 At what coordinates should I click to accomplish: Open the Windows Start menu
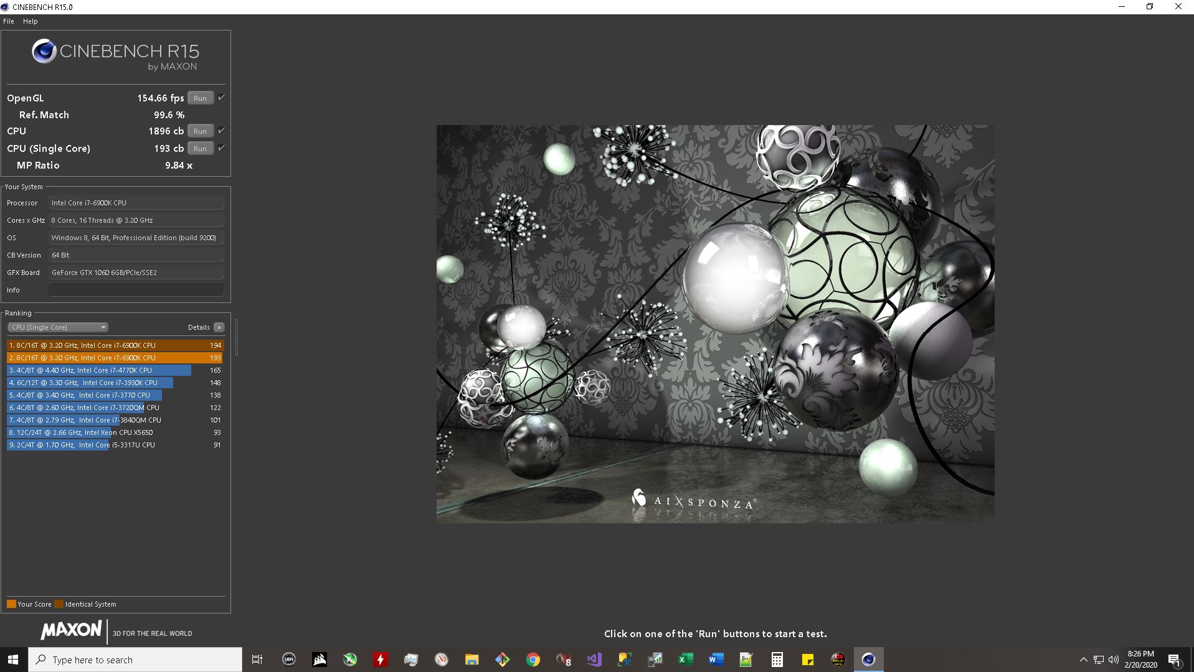click(x=14, y=660)
